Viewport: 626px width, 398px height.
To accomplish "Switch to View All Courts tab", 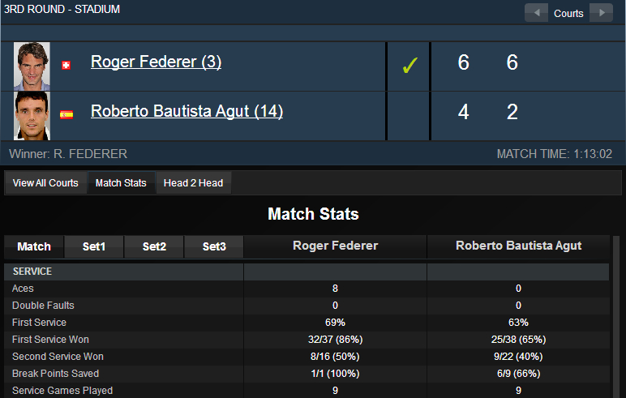I will [45, 183].
